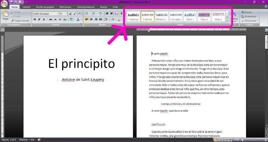Switch to the Insertar tab

pos(27,7)
